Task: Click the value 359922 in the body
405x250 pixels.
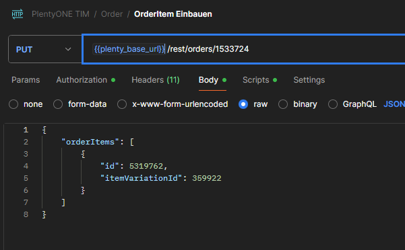Action: (x=207, y=178)
